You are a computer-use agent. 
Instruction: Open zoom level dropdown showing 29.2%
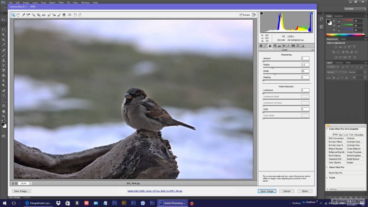click(30, 183)
